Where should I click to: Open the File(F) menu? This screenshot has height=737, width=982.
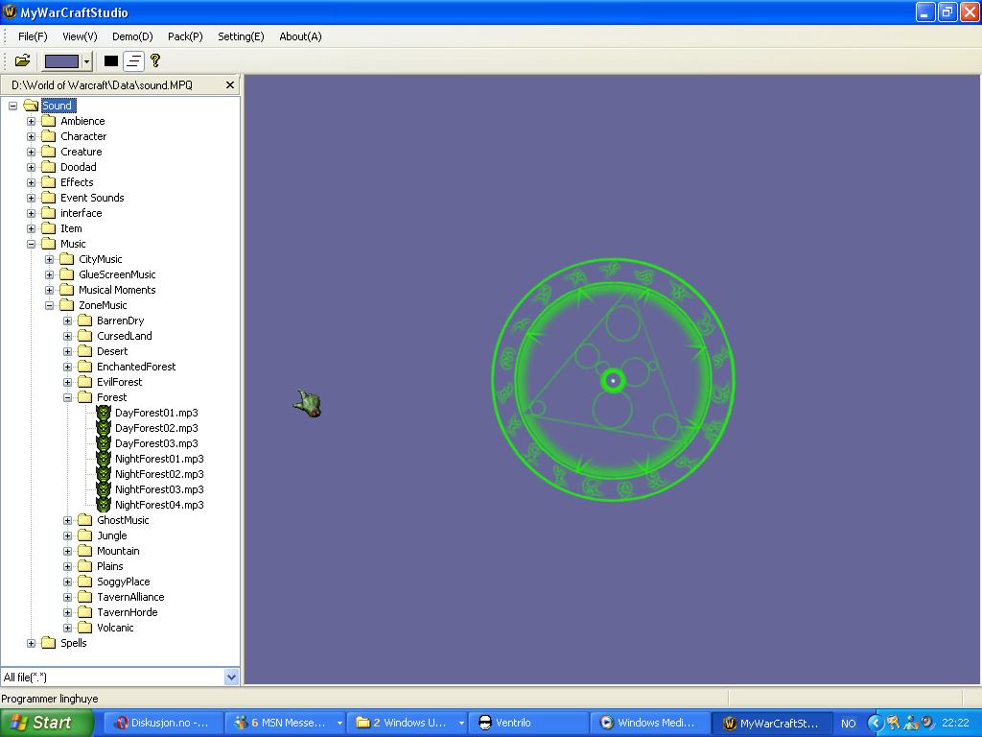click(33, 36)
